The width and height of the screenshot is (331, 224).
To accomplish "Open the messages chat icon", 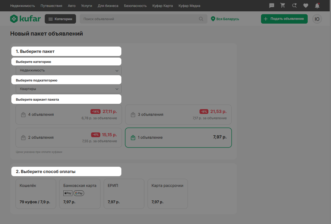I will [x=272, y=6].
